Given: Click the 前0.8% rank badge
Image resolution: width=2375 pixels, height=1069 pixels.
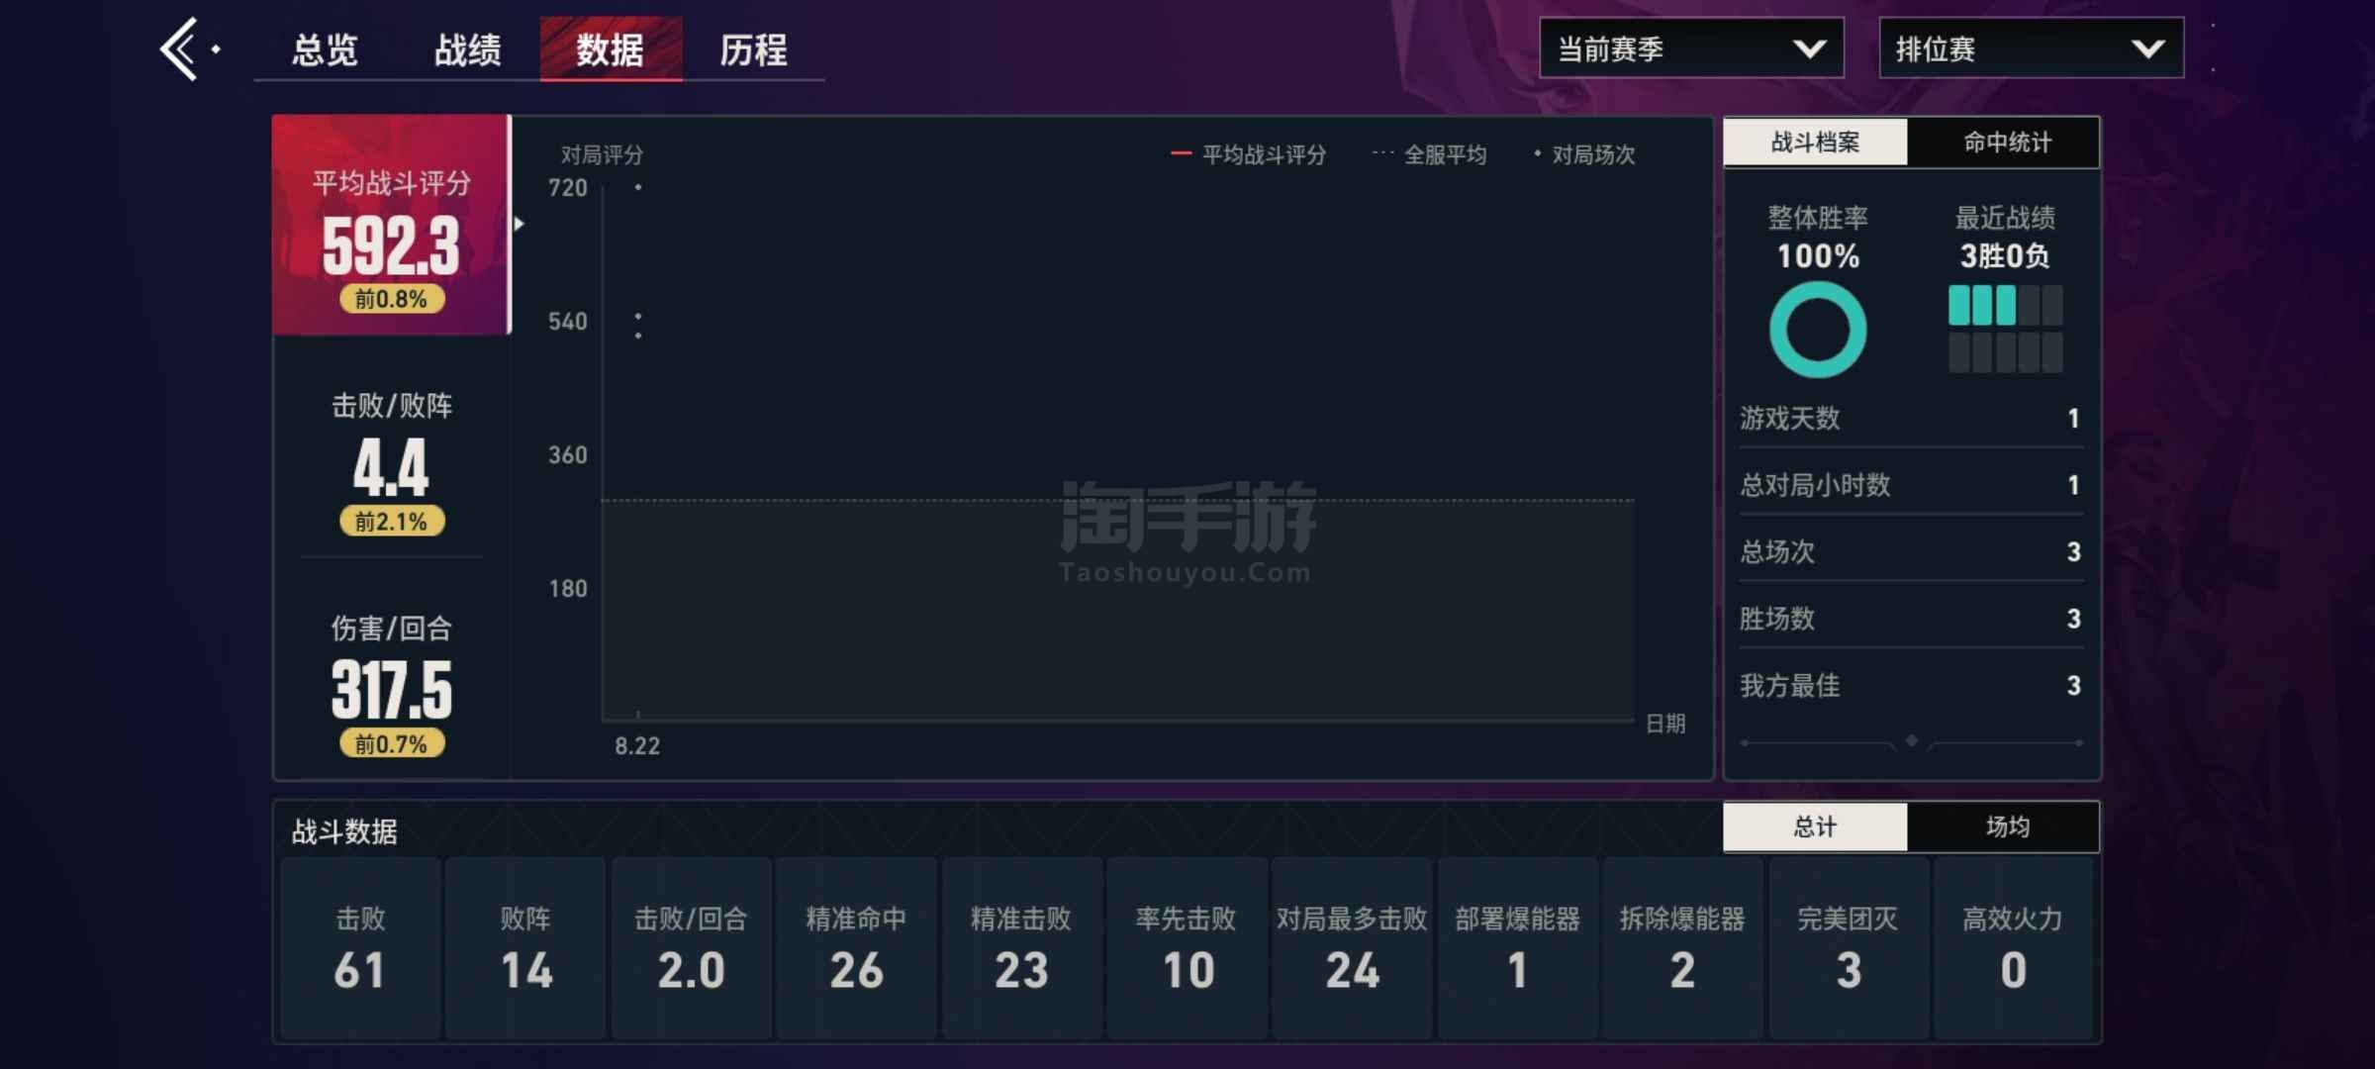Looking at the screenshot, I should click(x=392, y=299).
